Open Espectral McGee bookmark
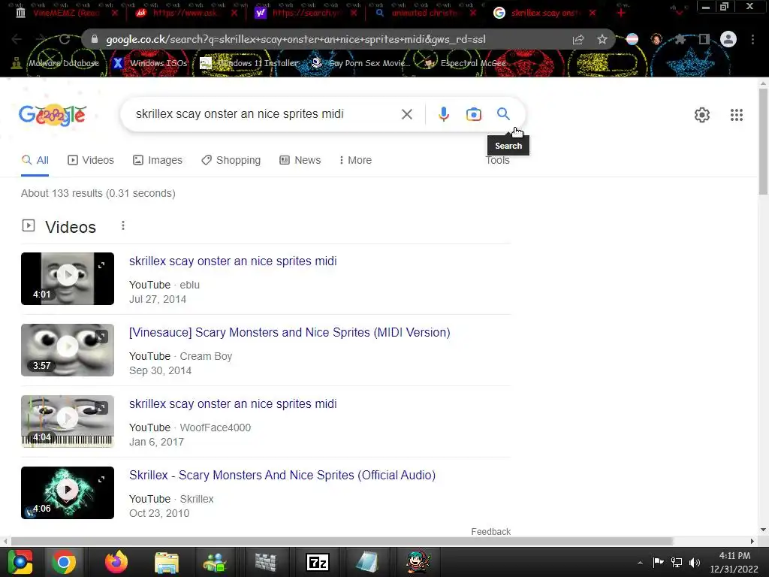Image resolution: width=769 pixels, height=577 pixels. click(x=466, y=63)
